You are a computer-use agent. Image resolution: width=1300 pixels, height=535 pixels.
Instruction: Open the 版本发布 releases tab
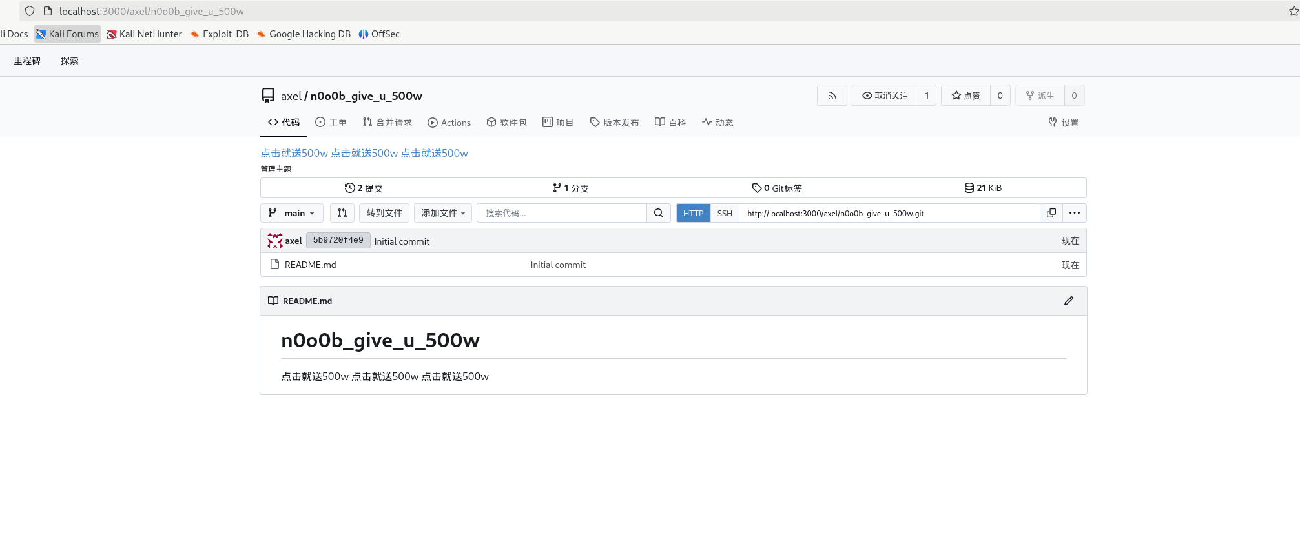pyautogui.click(x=615, y=123)
